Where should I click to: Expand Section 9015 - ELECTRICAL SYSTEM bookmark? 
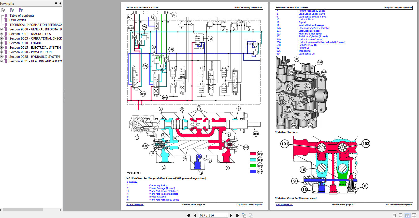coord(1,48)
